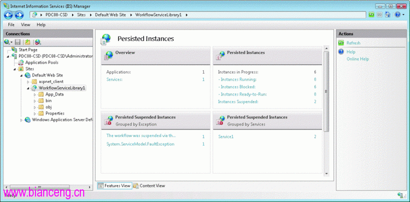The width and height of the screenshot is (410, 202).
Task: Select Windows Application Server tree item
Action: point(62,120)
